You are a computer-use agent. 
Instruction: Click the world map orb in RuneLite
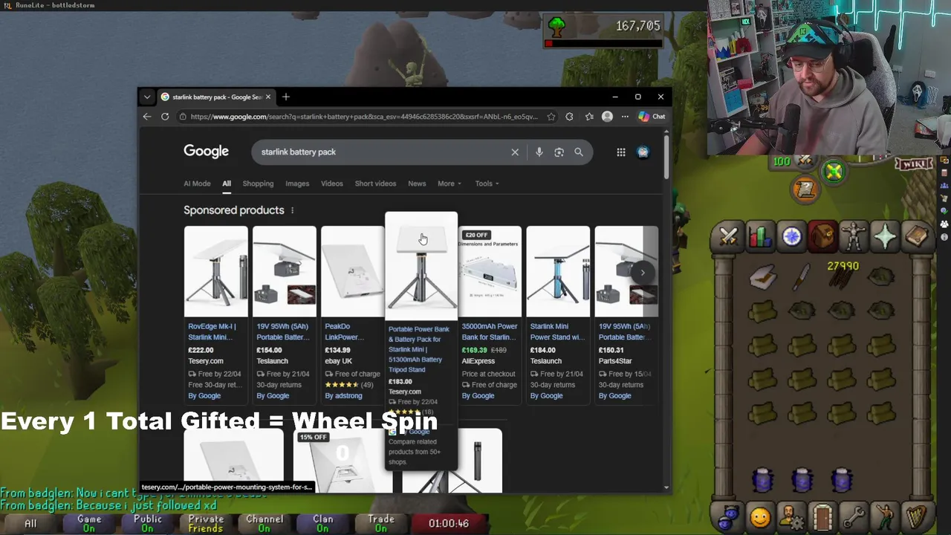tap(834, 172)
